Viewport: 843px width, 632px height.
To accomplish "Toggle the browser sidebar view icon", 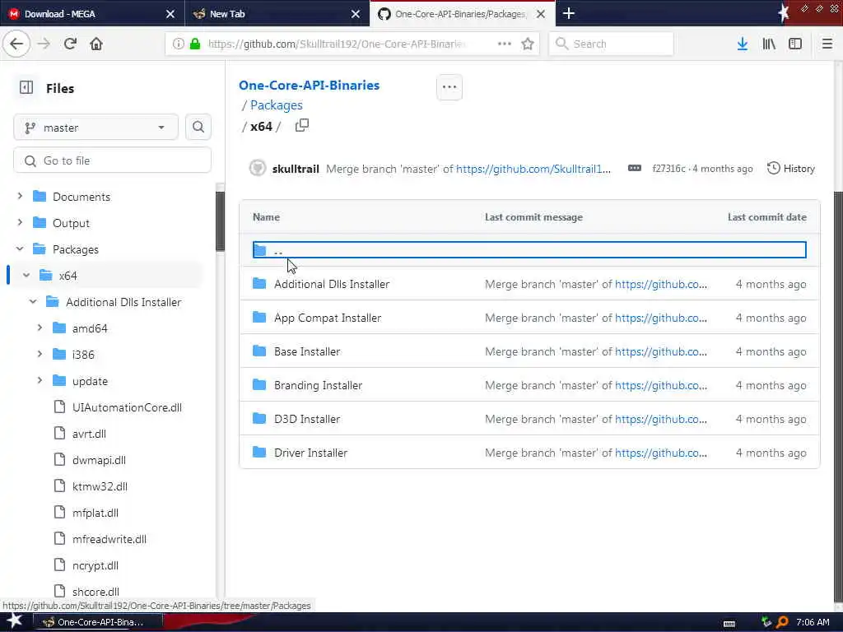I will (x=795, y=44).
